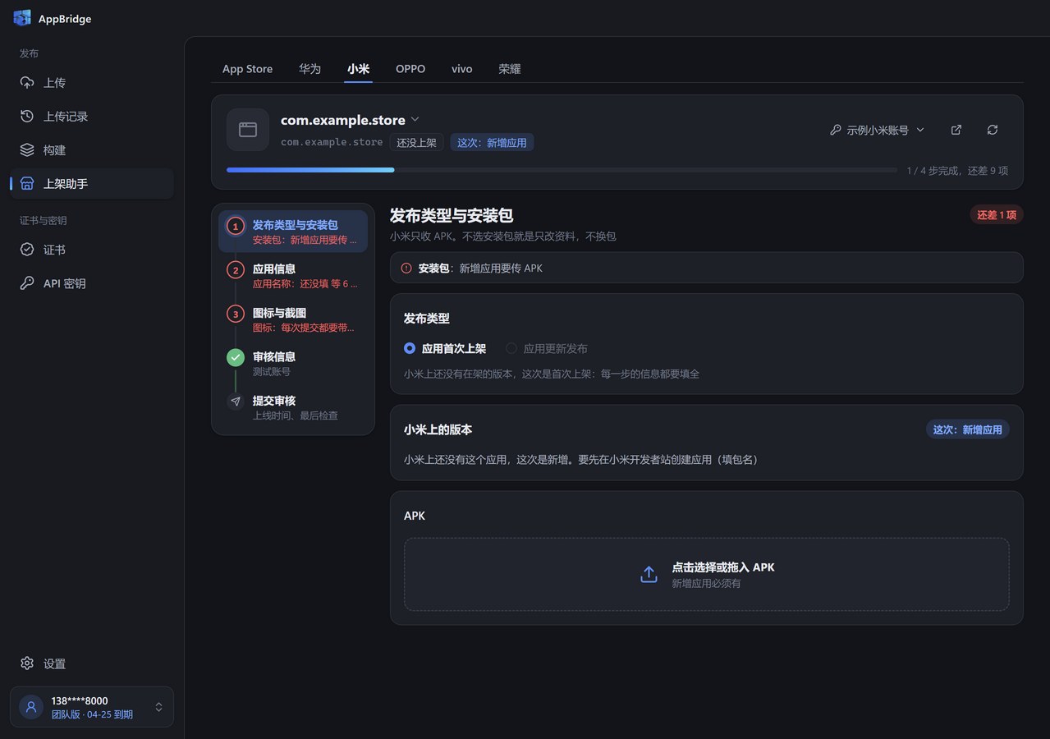Click 安装包：新增应用要传 APK alert

click(x=706, y=268)
